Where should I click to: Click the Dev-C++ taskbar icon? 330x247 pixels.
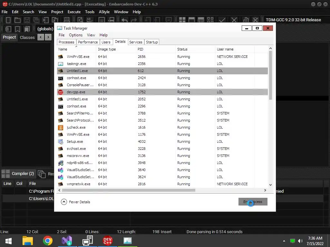point(108,241)
